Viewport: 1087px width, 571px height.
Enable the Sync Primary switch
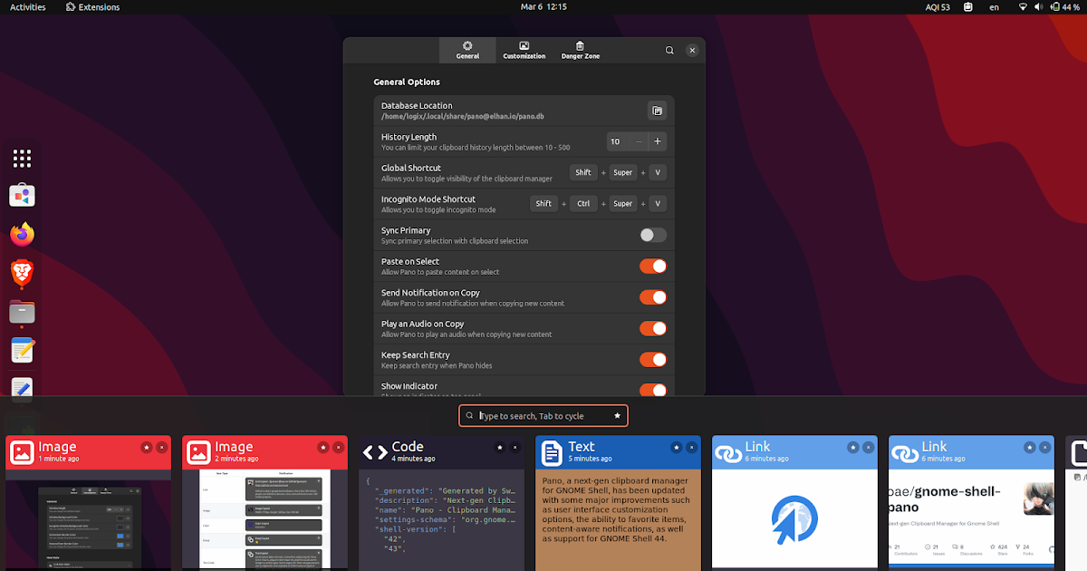tap(653, 235)
